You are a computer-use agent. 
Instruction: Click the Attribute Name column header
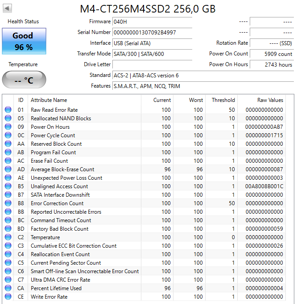point(49,100)
